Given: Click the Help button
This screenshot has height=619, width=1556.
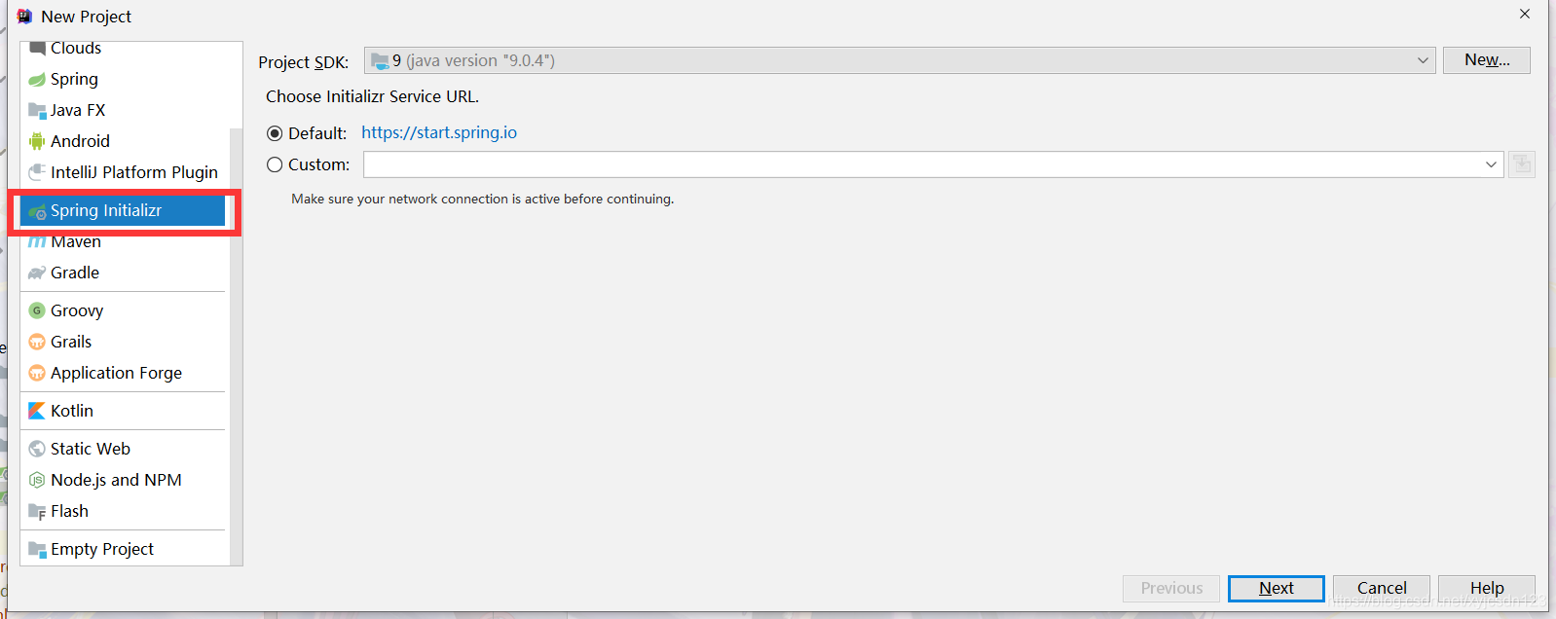Looking at the screenshot, I should pos(1487,588).
